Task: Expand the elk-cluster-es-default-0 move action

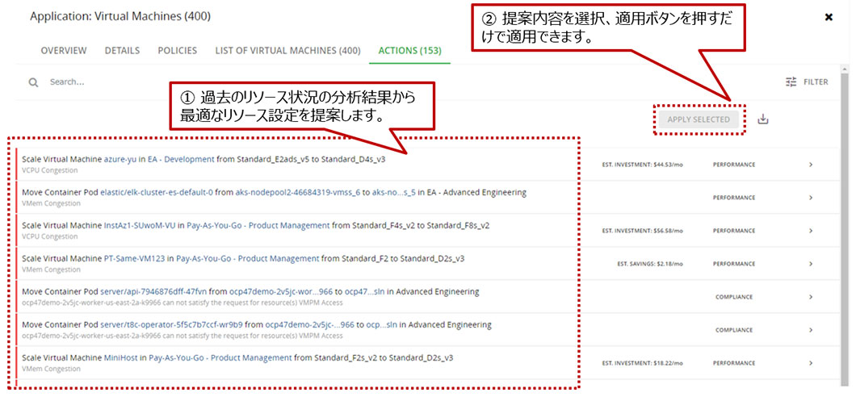Action: pyautogui.click(x=810, y=198)
